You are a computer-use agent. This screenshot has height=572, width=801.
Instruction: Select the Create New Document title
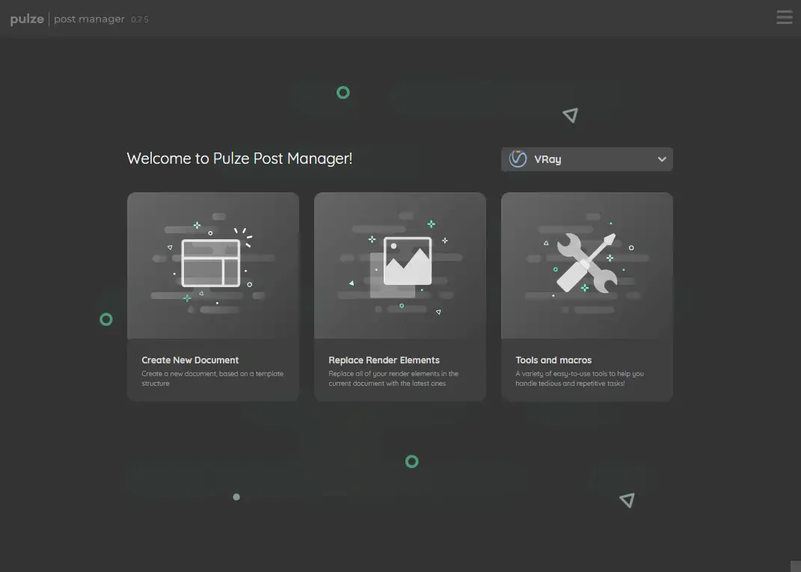coord(190,360)
